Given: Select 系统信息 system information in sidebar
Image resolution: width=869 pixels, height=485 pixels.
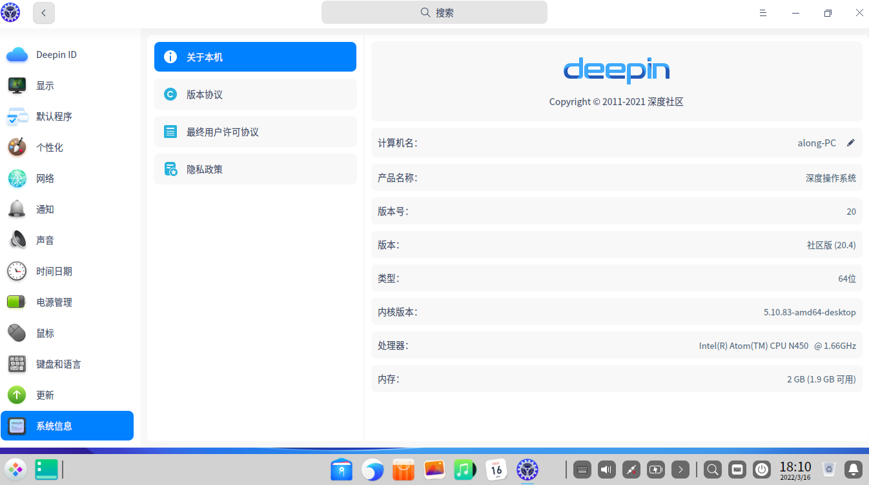Looking at the screenshot, I should tap(67, 426).
